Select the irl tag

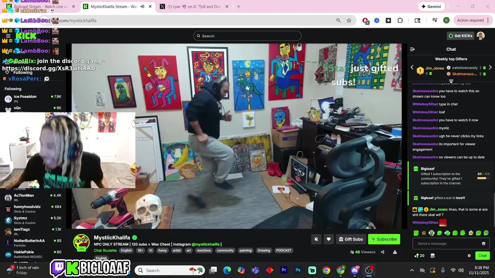coord(151,251)
